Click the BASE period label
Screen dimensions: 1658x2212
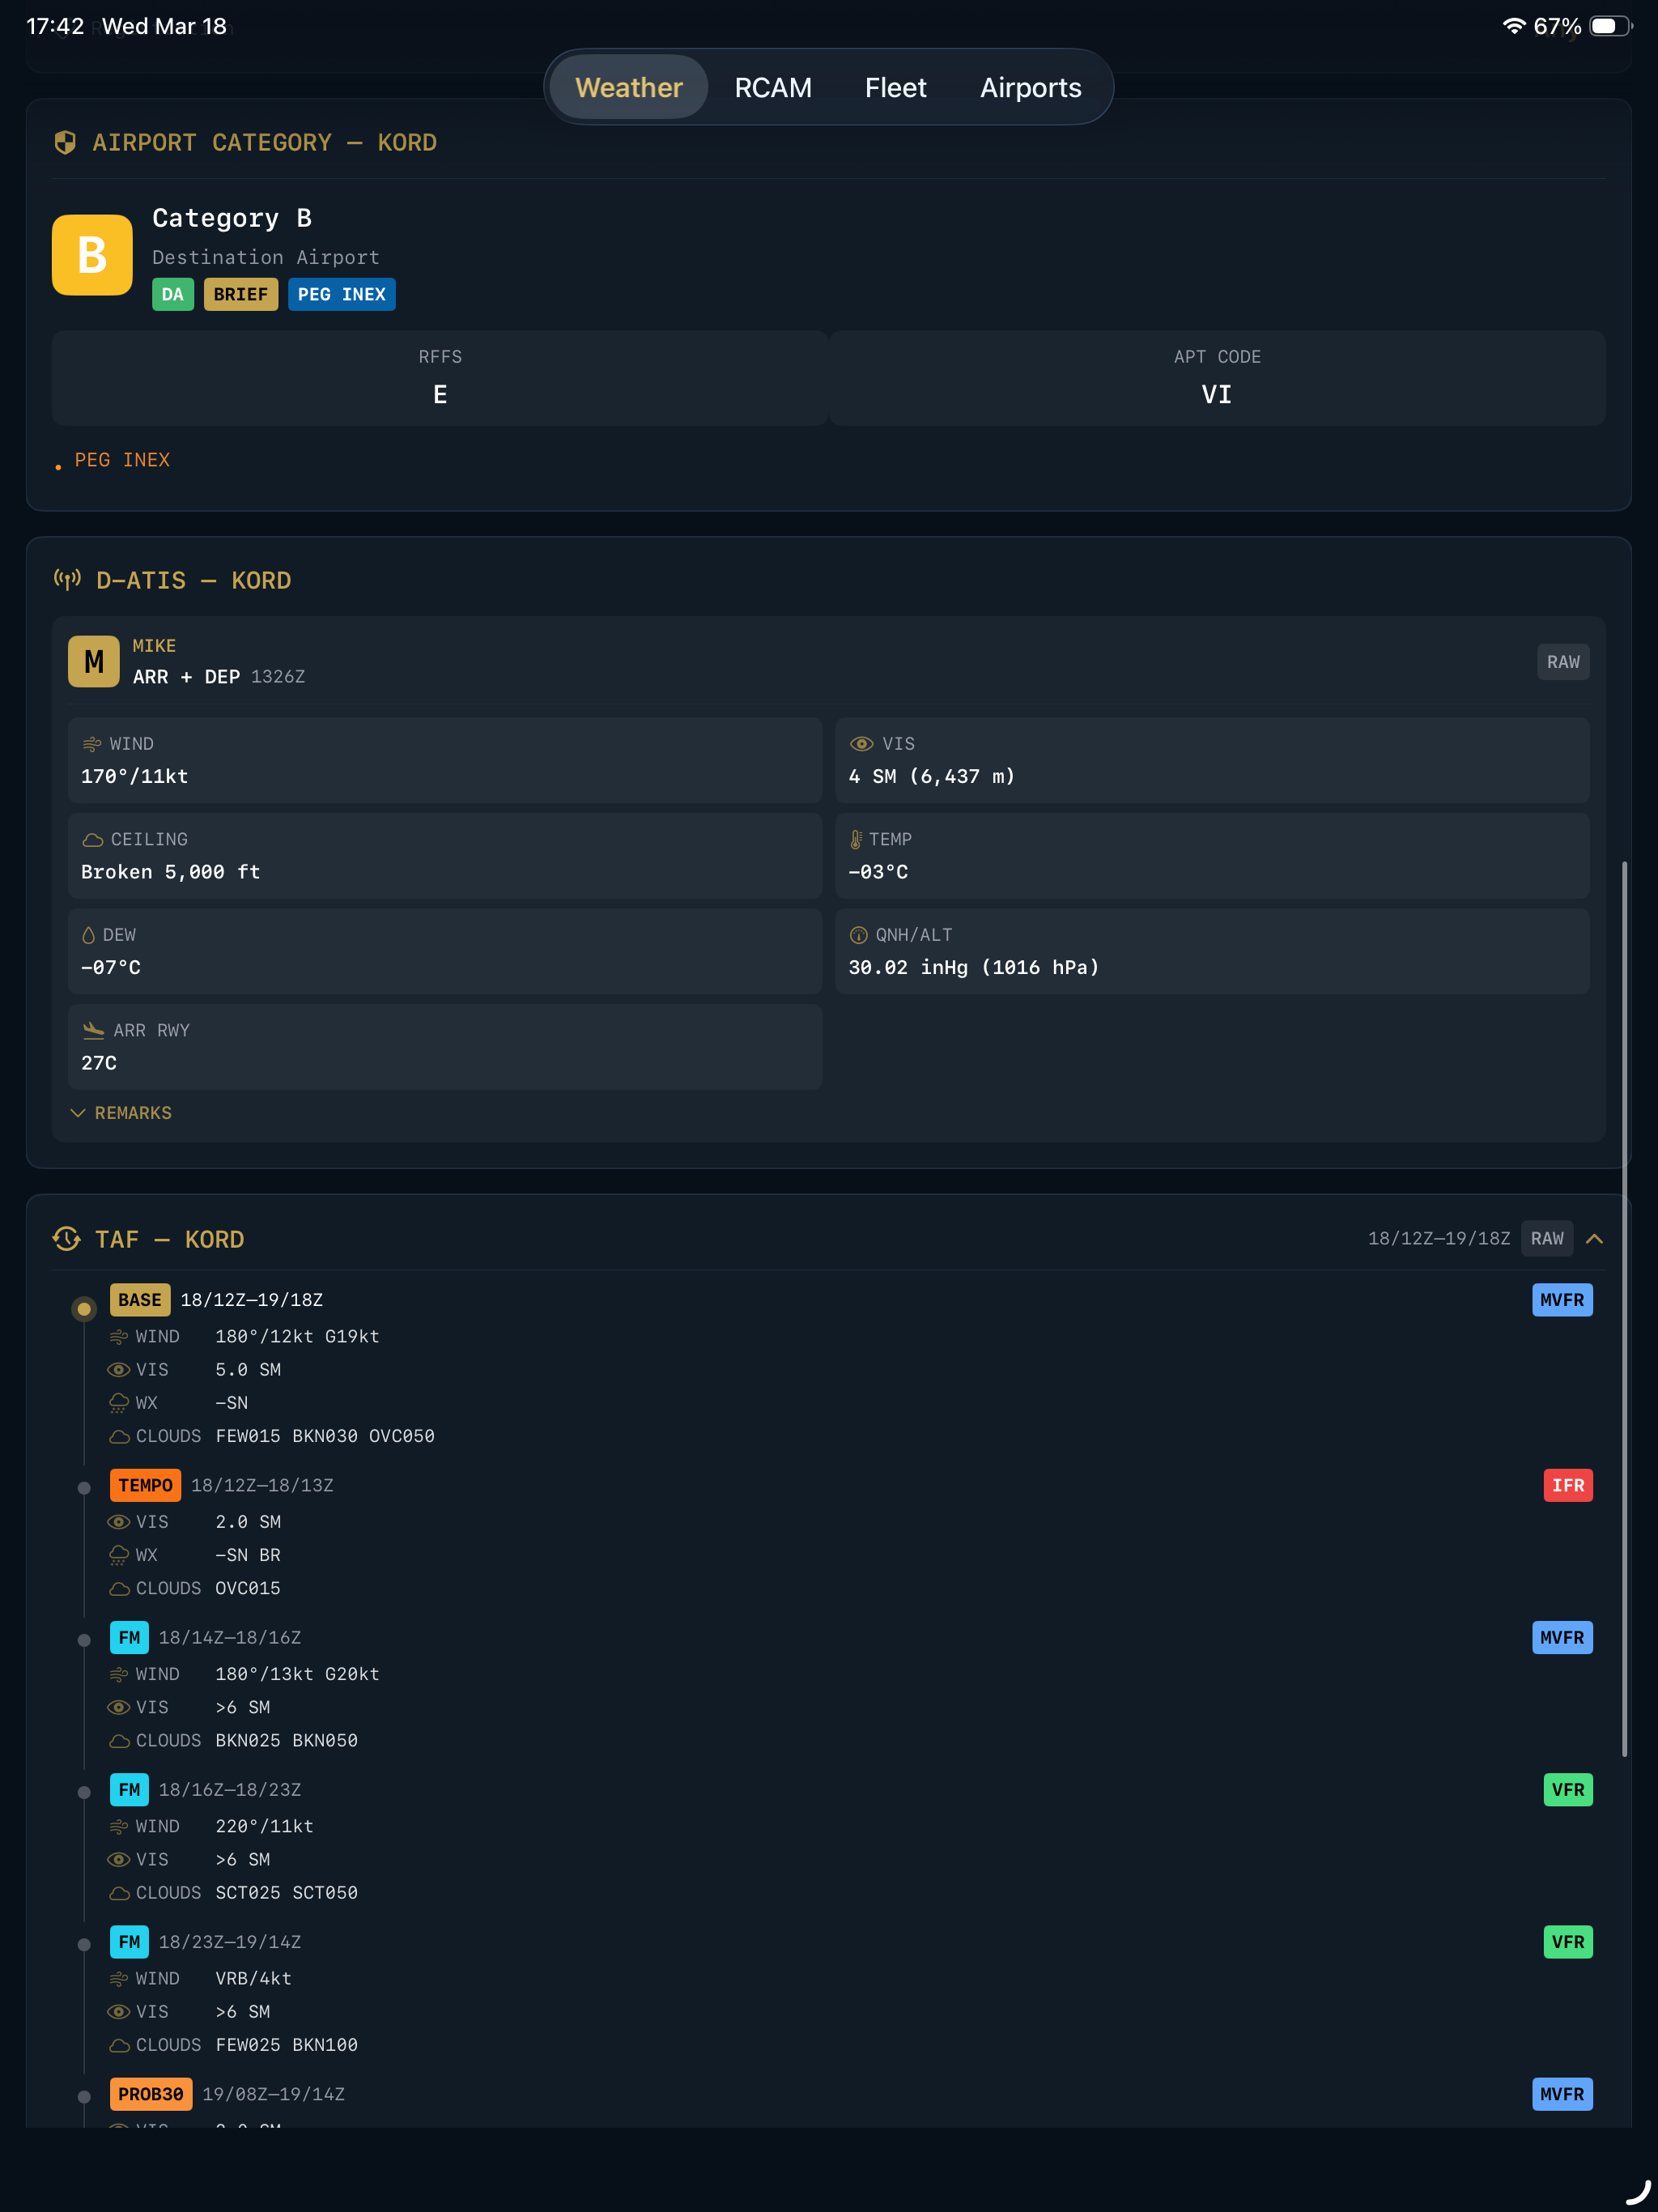[x=140, y=1299]
